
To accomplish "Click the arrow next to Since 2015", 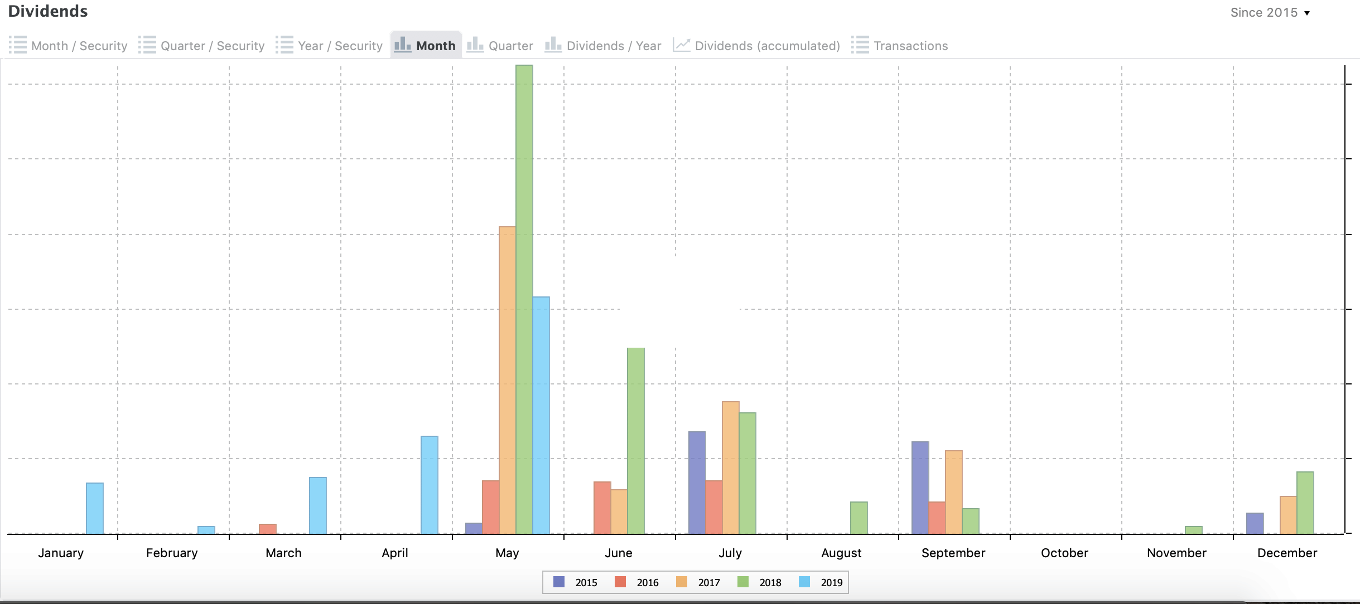I will [1306, 13].
